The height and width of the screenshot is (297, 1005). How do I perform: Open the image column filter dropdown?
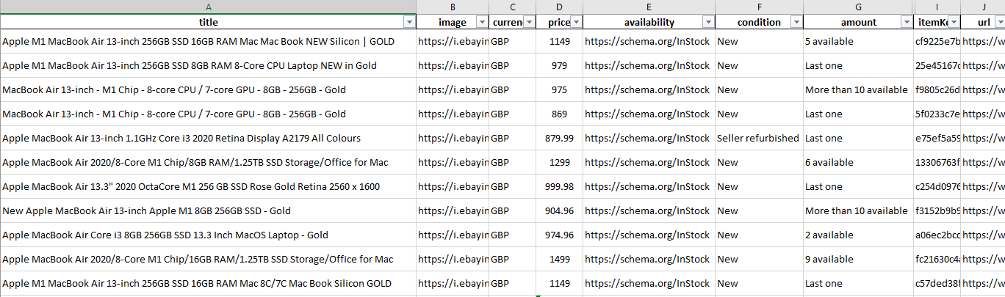coord(482,23)
